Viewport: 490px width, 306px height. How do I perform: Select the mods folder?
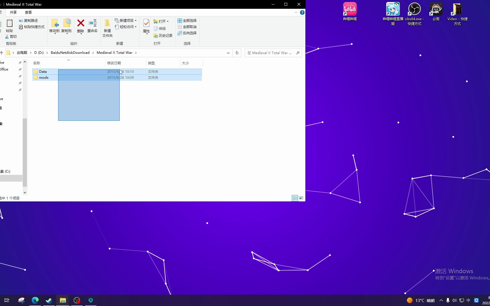(x=117, y=78)
